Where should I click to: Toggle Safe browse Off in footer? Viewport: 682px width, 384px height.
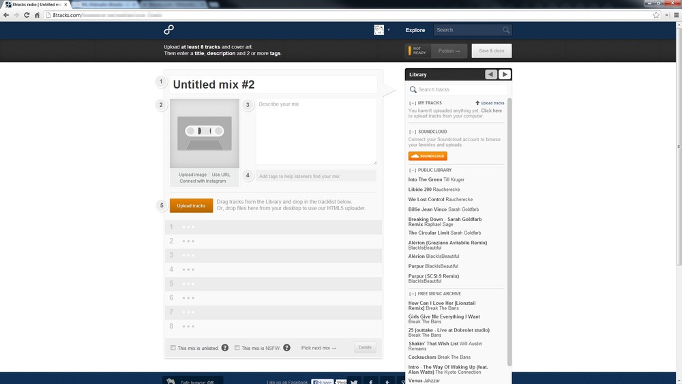[x=193, y=381]
